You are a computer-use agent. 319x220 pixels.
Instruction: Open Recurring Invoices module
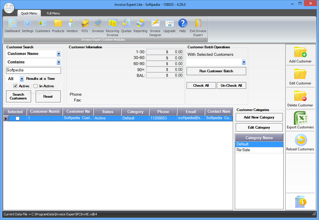pos(112,27)
